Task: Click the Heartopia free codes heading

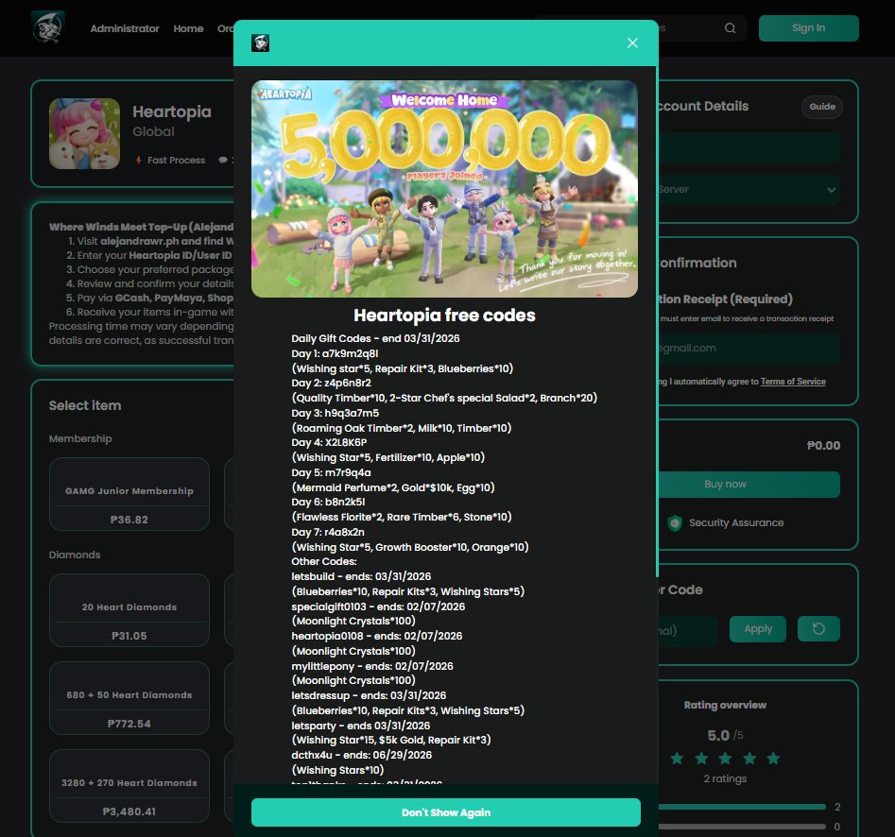Action: click(x=444, y=316)
